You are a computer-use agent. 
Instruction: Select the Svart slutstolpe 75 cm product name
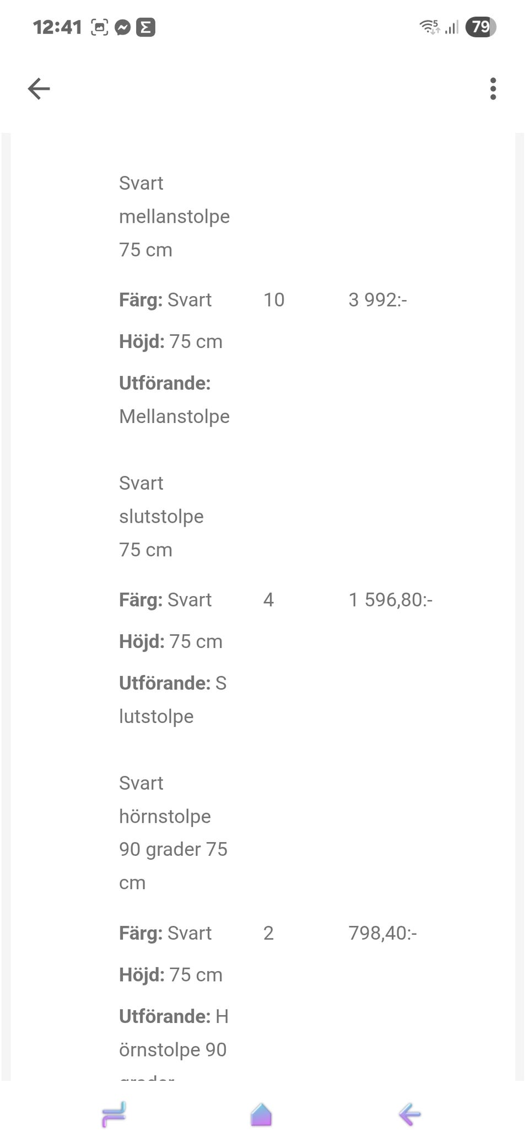(161, 516)
